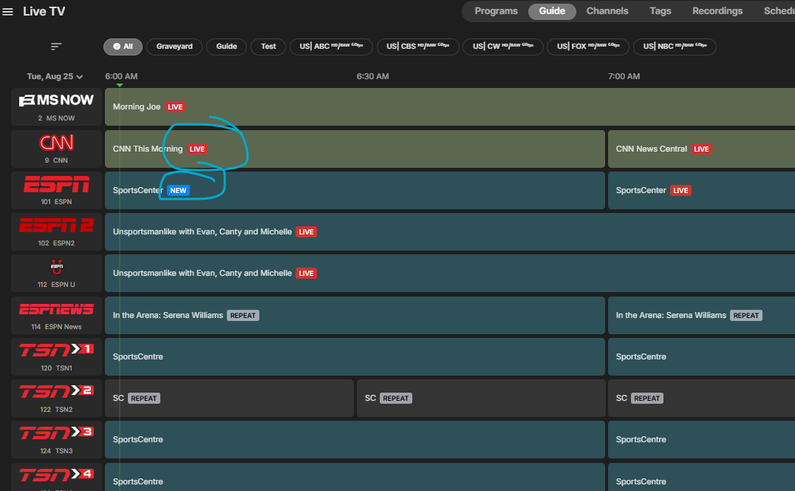795x491 pixels.
Task: Click the TSN1 channel logo
Action: 56,350
